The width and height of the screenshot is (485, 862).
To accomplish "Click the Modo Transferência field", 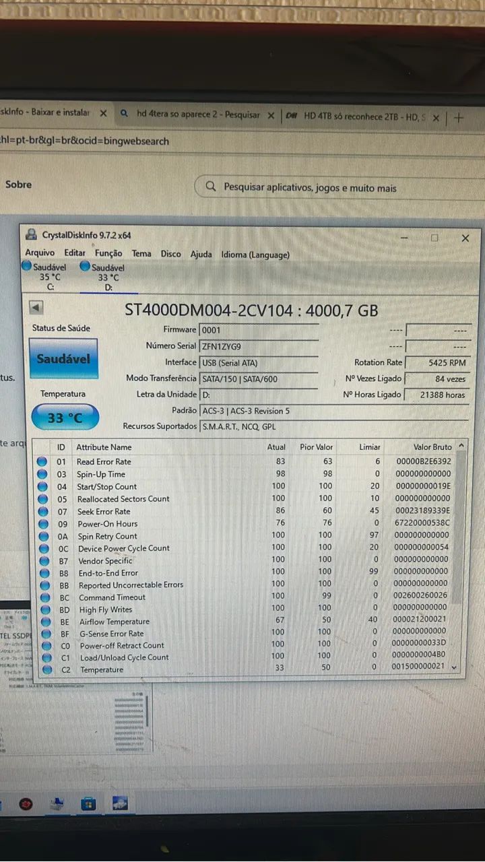I will coord(258,378).
